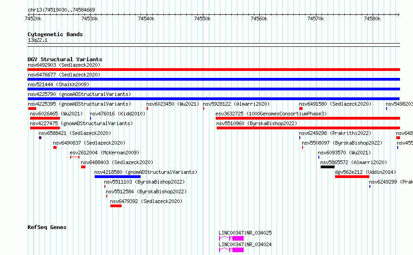The height and width of the screenshot is (255, 413).
Task: Open the nsv6588421 (Sedlazeck2020) variant label
Action: click(75, 133)
